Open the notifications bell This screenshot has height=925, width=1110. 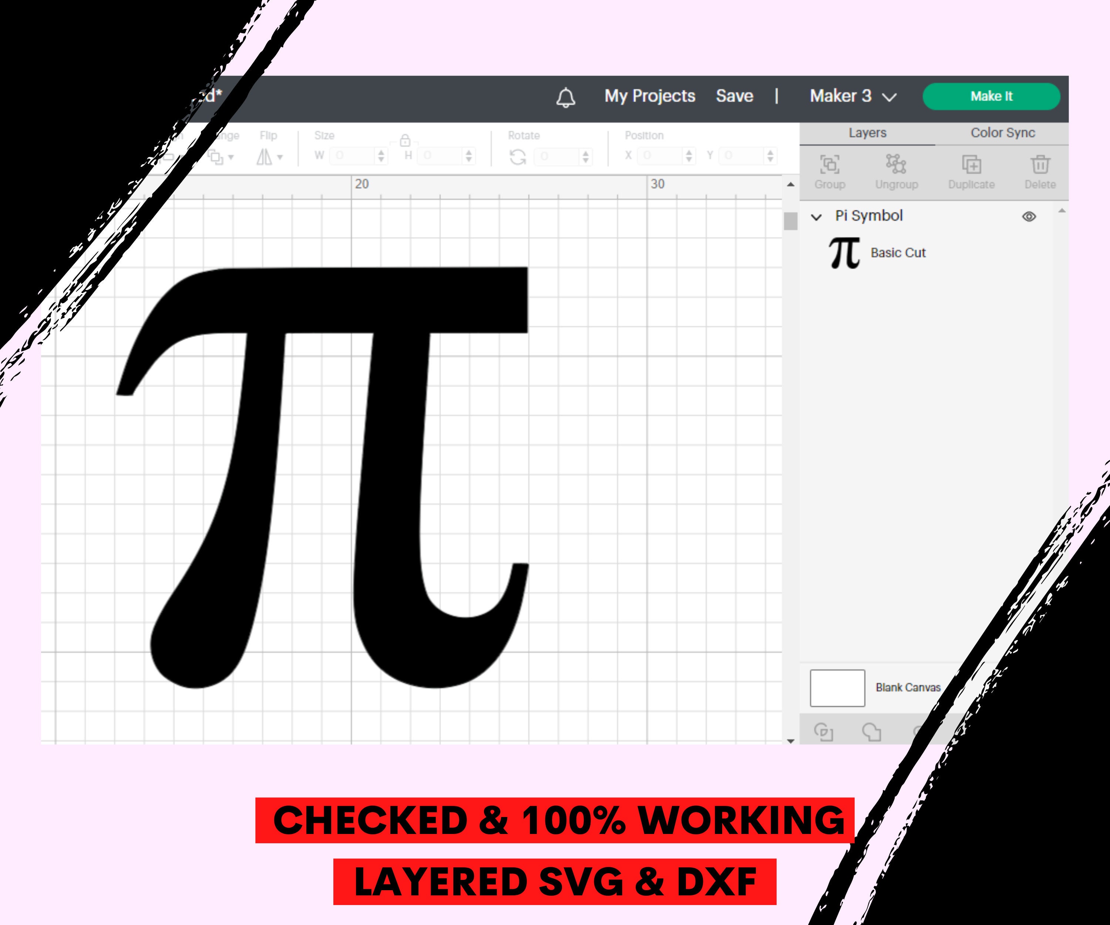click(566, 96)
